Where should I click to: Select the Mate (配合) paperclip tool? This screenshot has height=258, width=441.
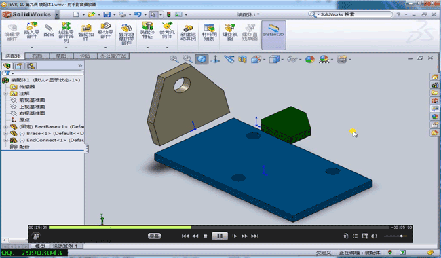(x=49, y=31)
